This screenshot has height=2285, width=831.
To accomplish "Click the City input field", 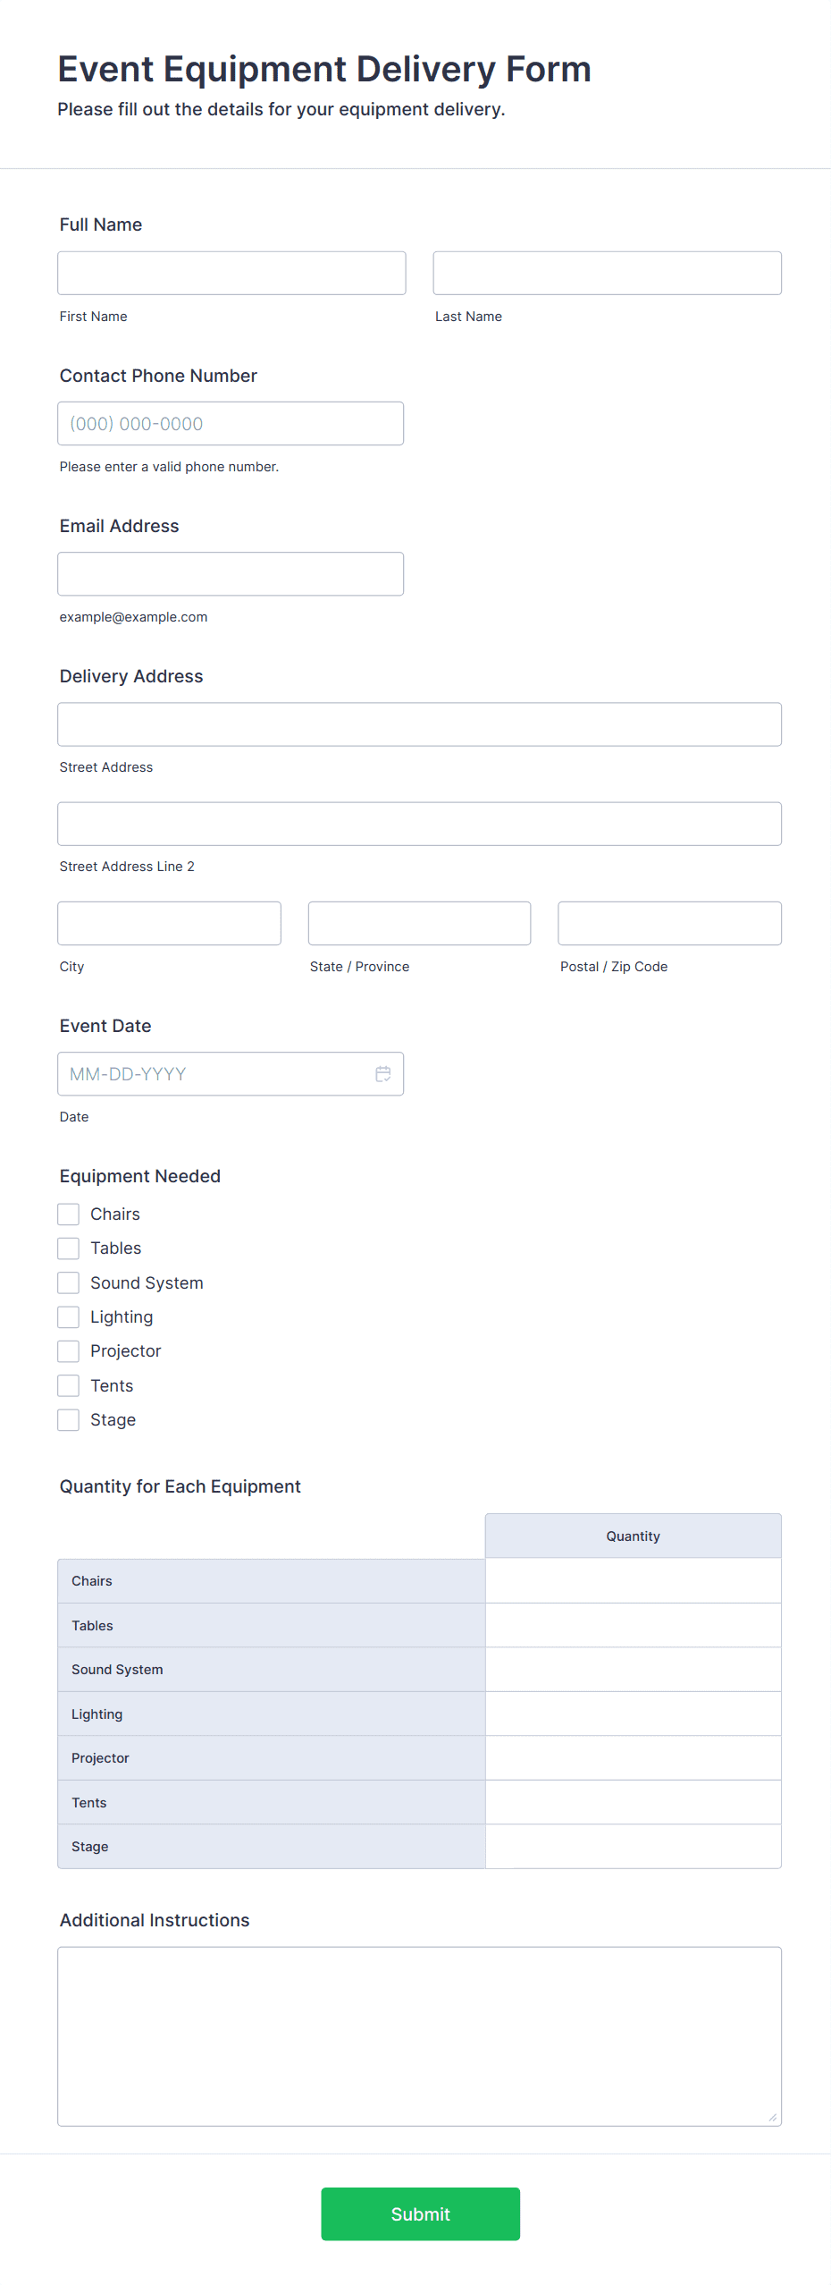I will click(x=169, y=923).
